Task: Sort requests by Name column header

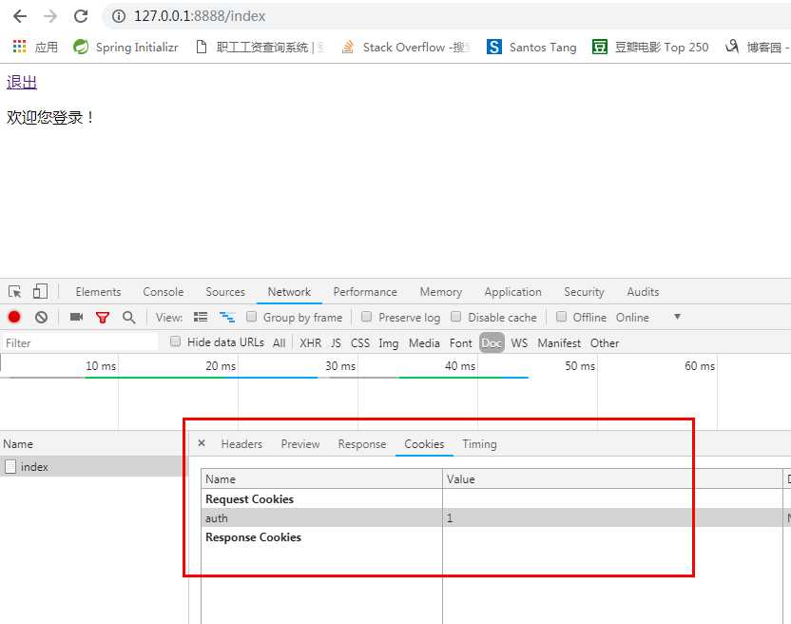Action: point(93,444)
